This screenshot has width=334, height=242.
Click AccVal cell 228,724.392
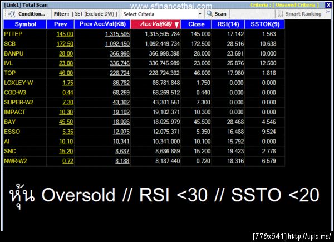pos(164,73)
